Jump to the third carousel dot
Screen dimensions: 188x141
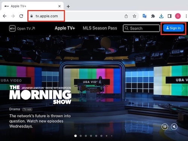[x=86, y=136]
